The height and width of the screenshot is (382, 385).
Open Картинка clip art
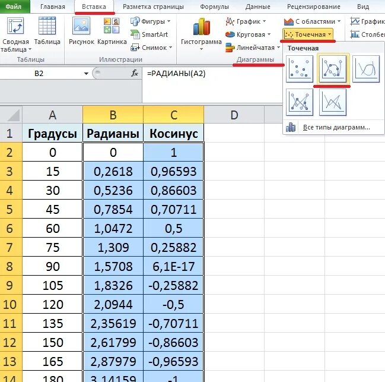coord(112,32)
